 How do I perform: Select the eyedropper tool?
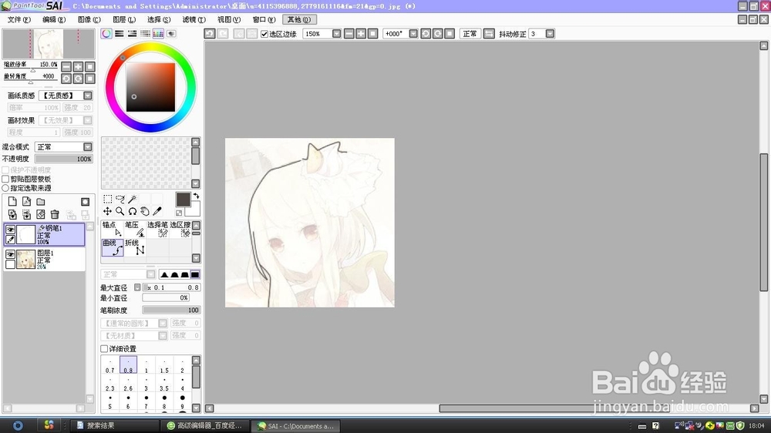click(157, 211)
